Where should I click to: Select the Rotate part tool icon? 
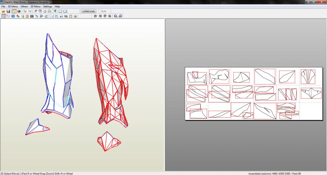coord(8,16)
